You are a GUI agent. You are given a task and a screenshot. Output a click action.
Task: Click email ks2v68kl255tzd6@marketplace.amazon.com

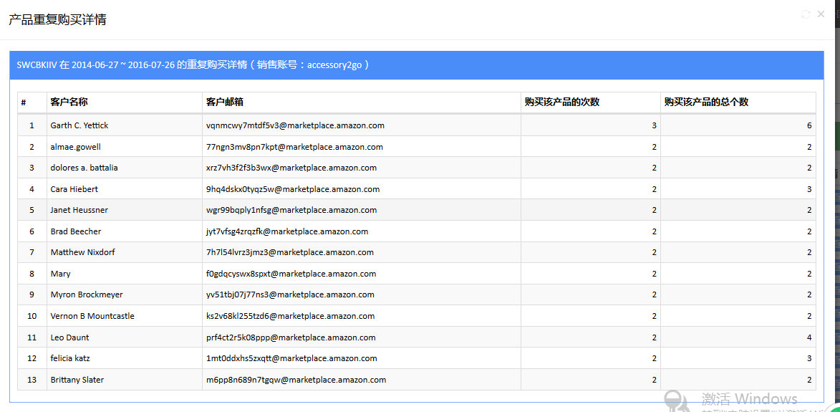[x=290, y=316]
